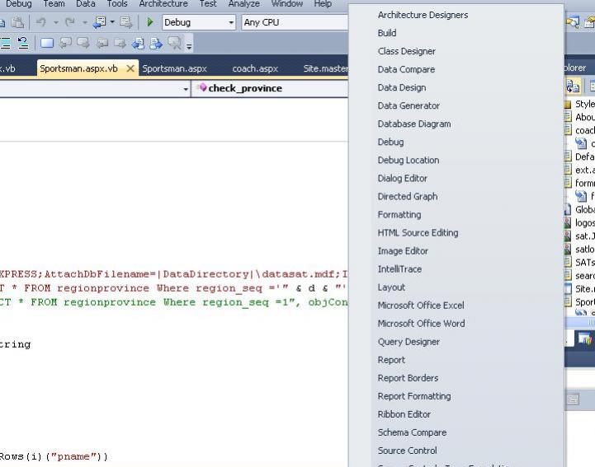595x467 pixels.
Task: Switch to the Sportsman.aspx.vb tab
Action: pos(79,68)
